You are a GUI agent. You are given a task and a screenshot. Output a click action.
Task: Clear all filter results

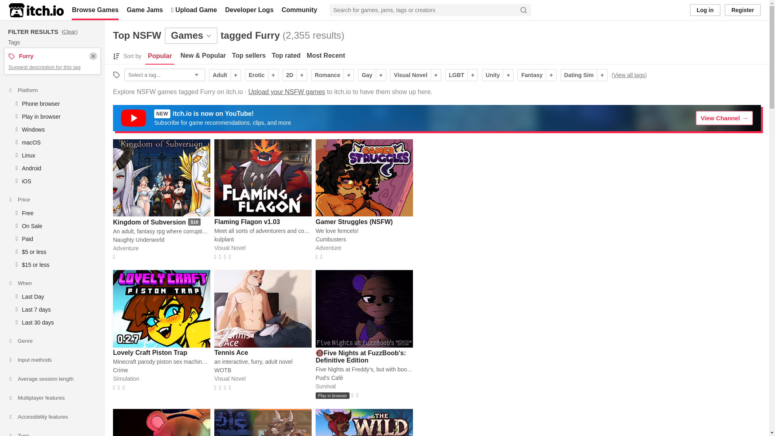click(69, 32)
